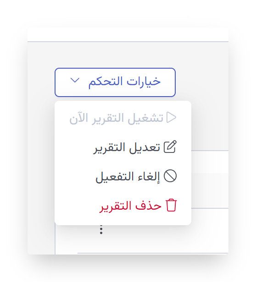Run the report now via the play icon
The width and height of the screenshot is (256, 282).
tap(171, 117)
